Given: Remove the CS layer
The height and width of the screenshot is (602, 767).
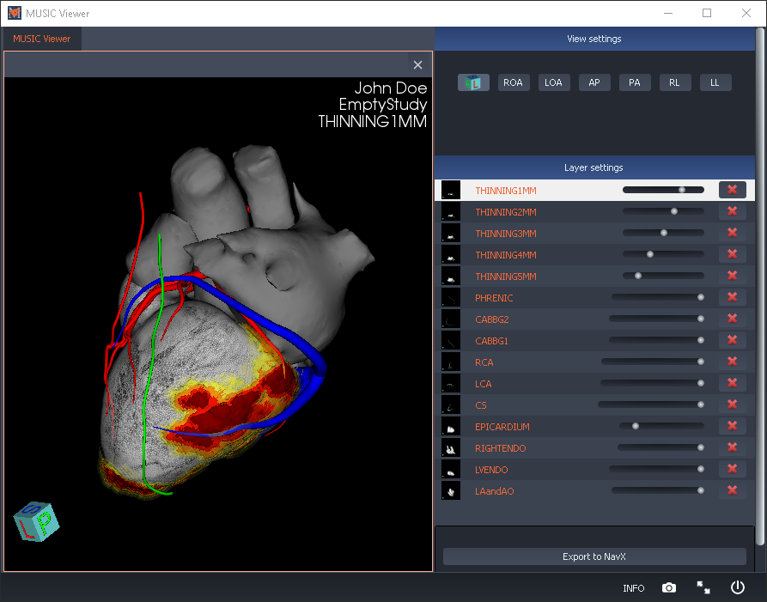Looking at the screenshot, I should coord(733,404).
